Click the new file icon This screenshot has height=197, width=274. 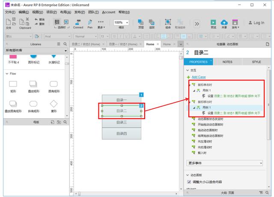click(8, 22)
